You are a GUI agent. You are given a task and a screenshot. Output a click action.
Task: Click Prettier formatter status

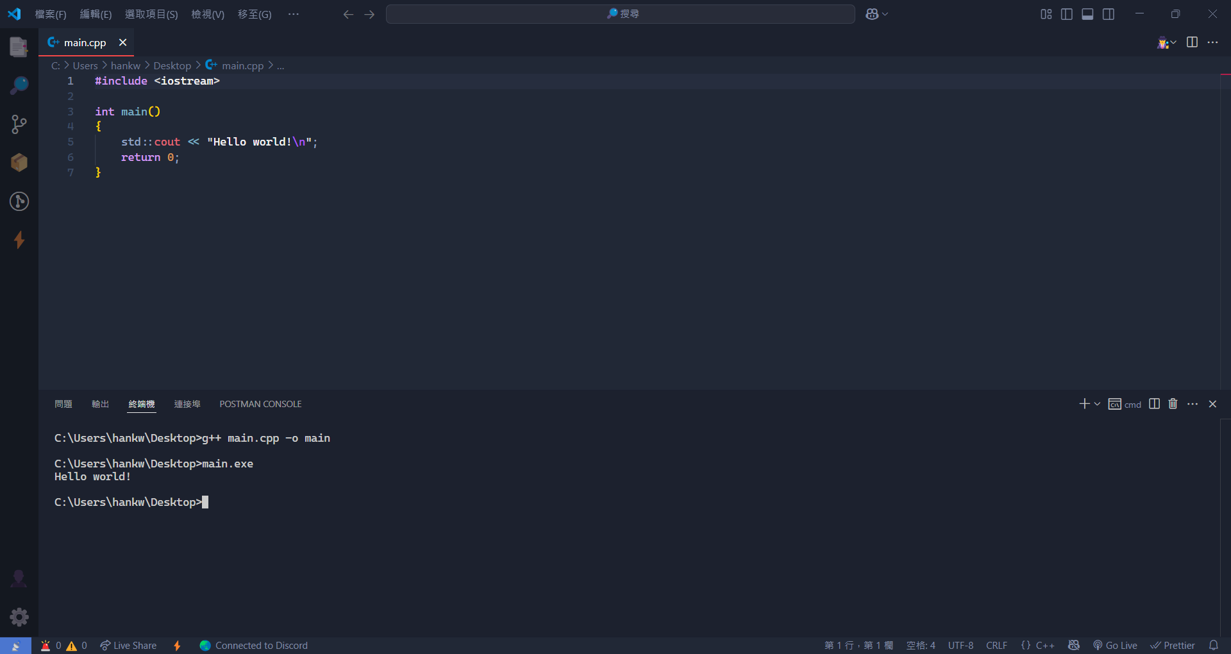click(1173, 646)
